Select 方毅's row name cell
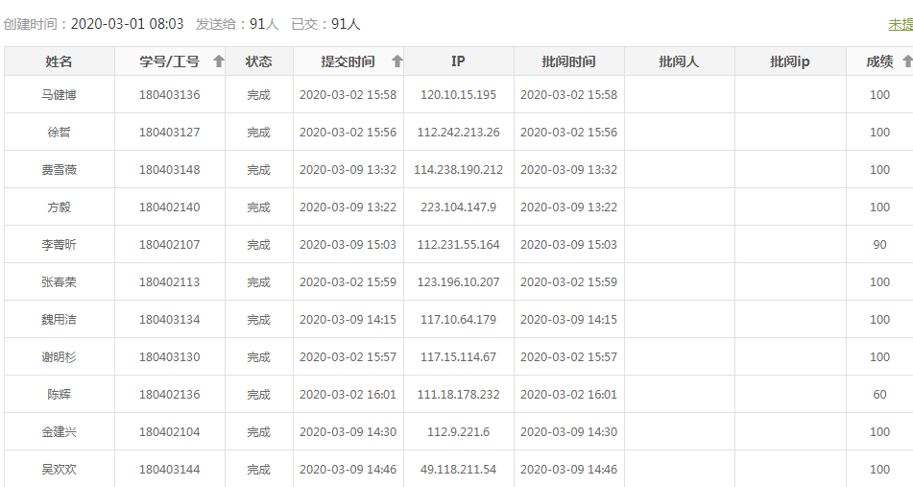913x487 pixels. point(59,207)
